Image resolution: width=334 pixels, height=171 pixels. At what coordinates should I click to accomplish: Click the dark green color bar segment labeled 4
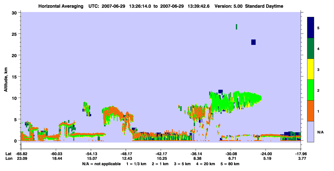point(311,48)
